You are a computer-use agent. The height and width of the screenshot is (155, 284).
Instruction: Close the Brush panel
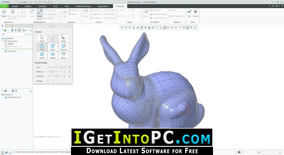70,26
